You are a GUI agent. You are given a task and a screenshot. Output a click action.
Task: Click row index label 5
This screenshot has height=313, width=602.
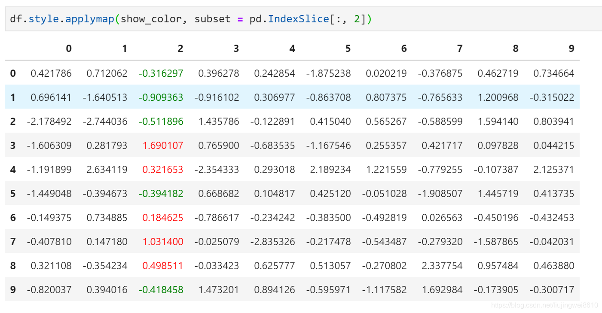coord(13,193)
